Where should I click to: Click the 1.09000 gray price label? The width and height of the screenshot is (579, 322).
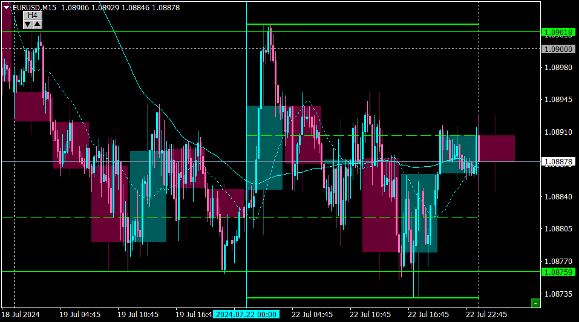(x=558, y=49)
